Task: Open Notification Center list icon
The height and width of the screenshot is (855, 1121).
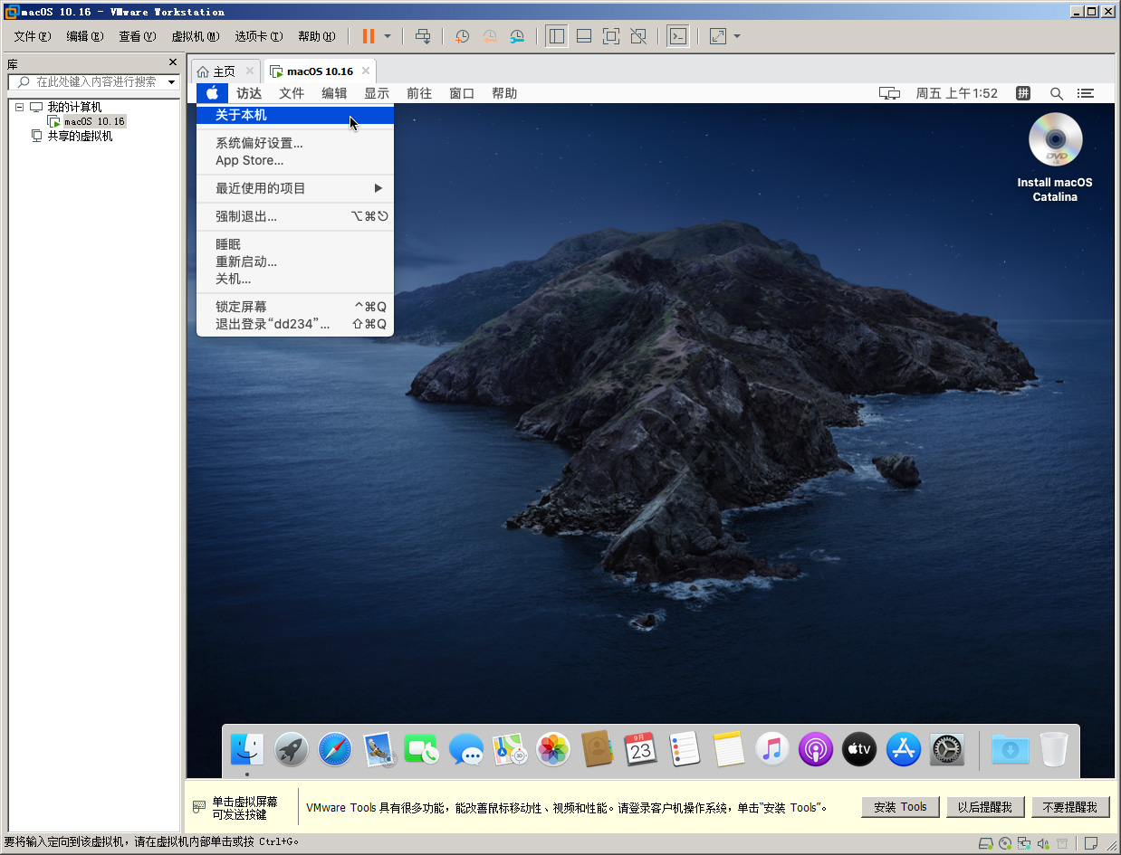Action: pyautogui.click(x=1086, y=93)
